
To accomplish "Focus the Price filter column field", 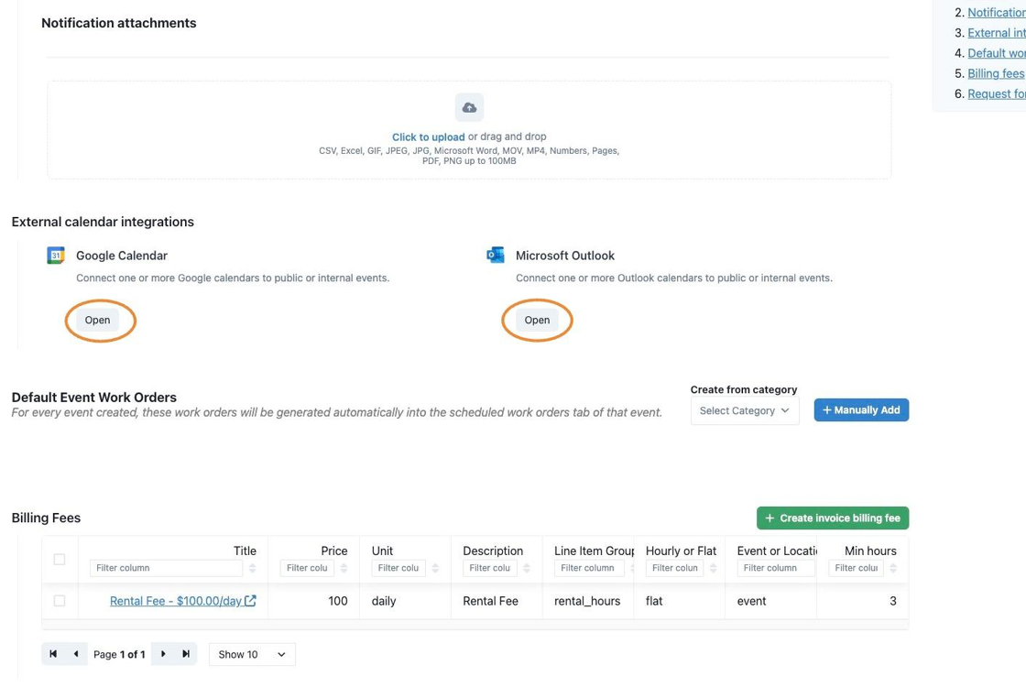I will pyautogui.click(x=307, y=568).
